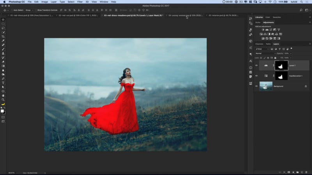Enable Show Transform Controls checkbox
Screen dimensions: 312x175
pyautogui.click(x=36, y=10)
